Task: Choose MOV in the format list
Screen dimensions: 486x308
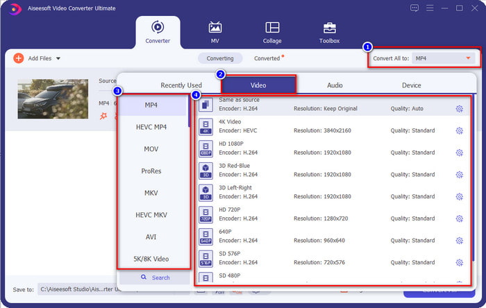Action: click(x=151, y=149)
